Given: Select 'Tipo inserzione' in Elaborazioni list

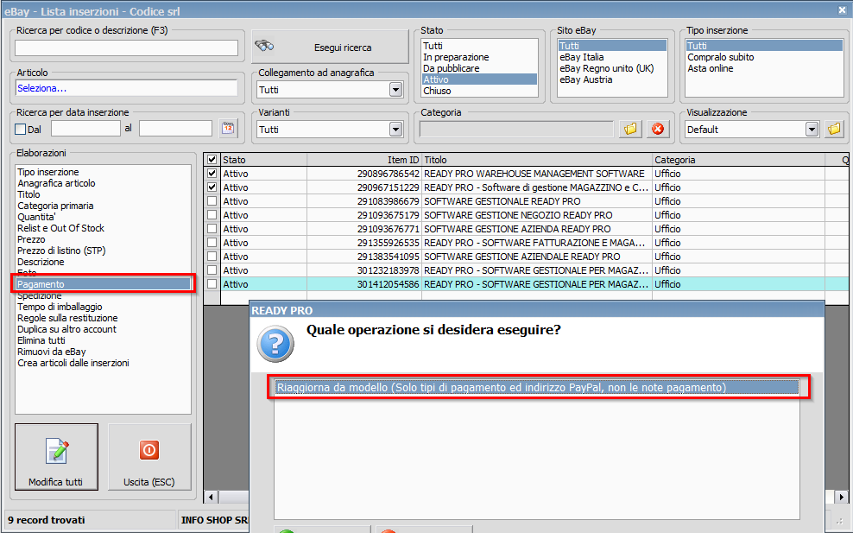Looking at the screenshot, I should coord(103,172).
